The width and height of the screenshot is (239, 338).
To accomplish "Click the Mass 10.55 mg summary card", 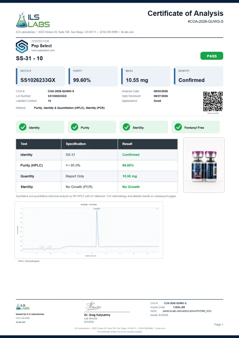I will [x=146, y=76].
